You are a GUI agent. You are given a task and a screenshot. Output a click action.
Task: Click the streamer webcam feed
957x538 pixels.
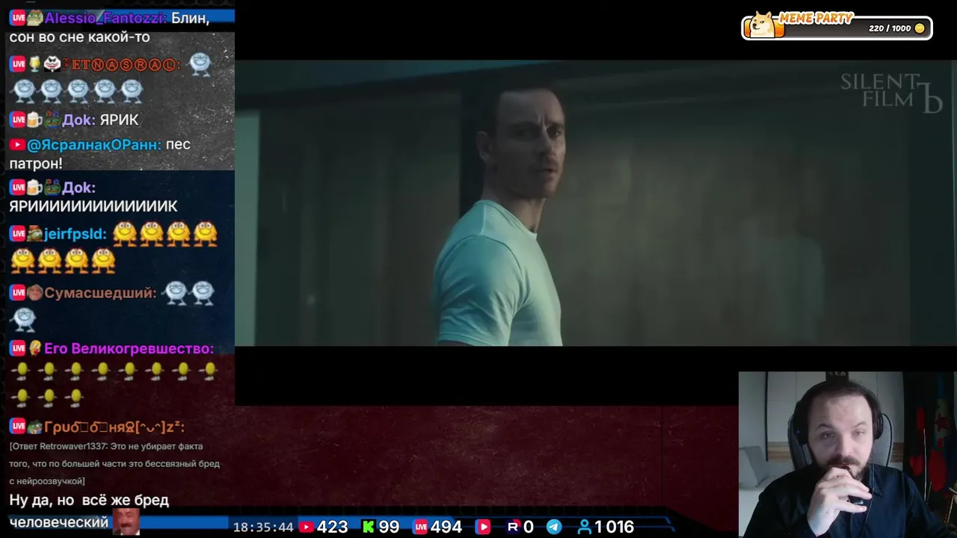click(848, 454)
